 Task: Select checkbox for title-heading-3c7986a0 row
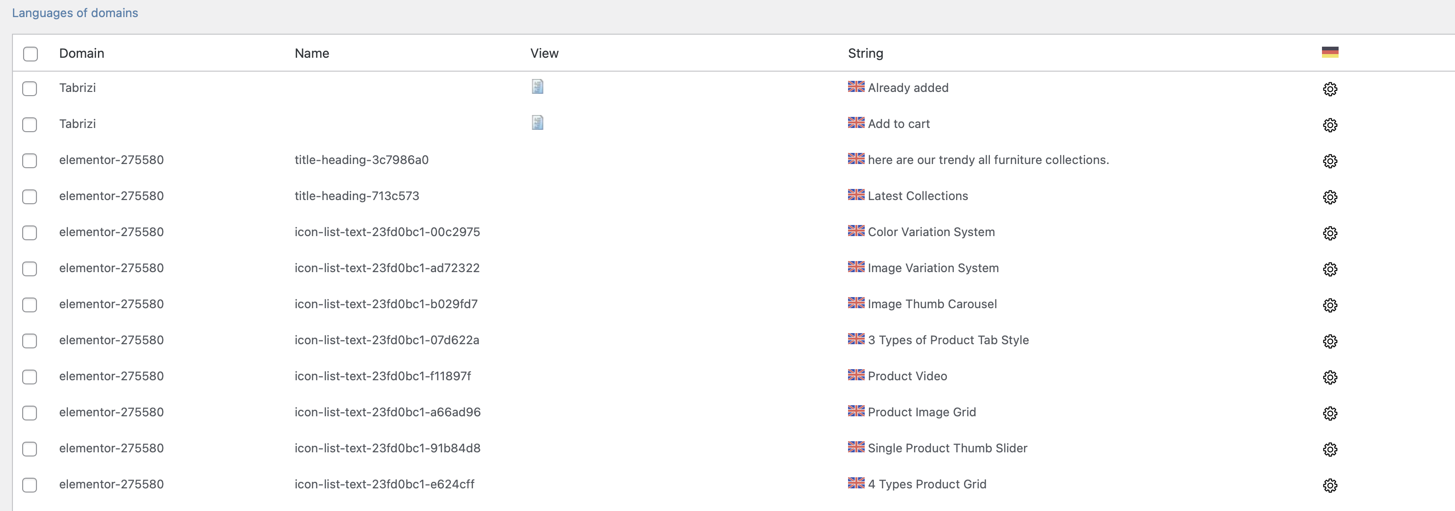[30, 160]
